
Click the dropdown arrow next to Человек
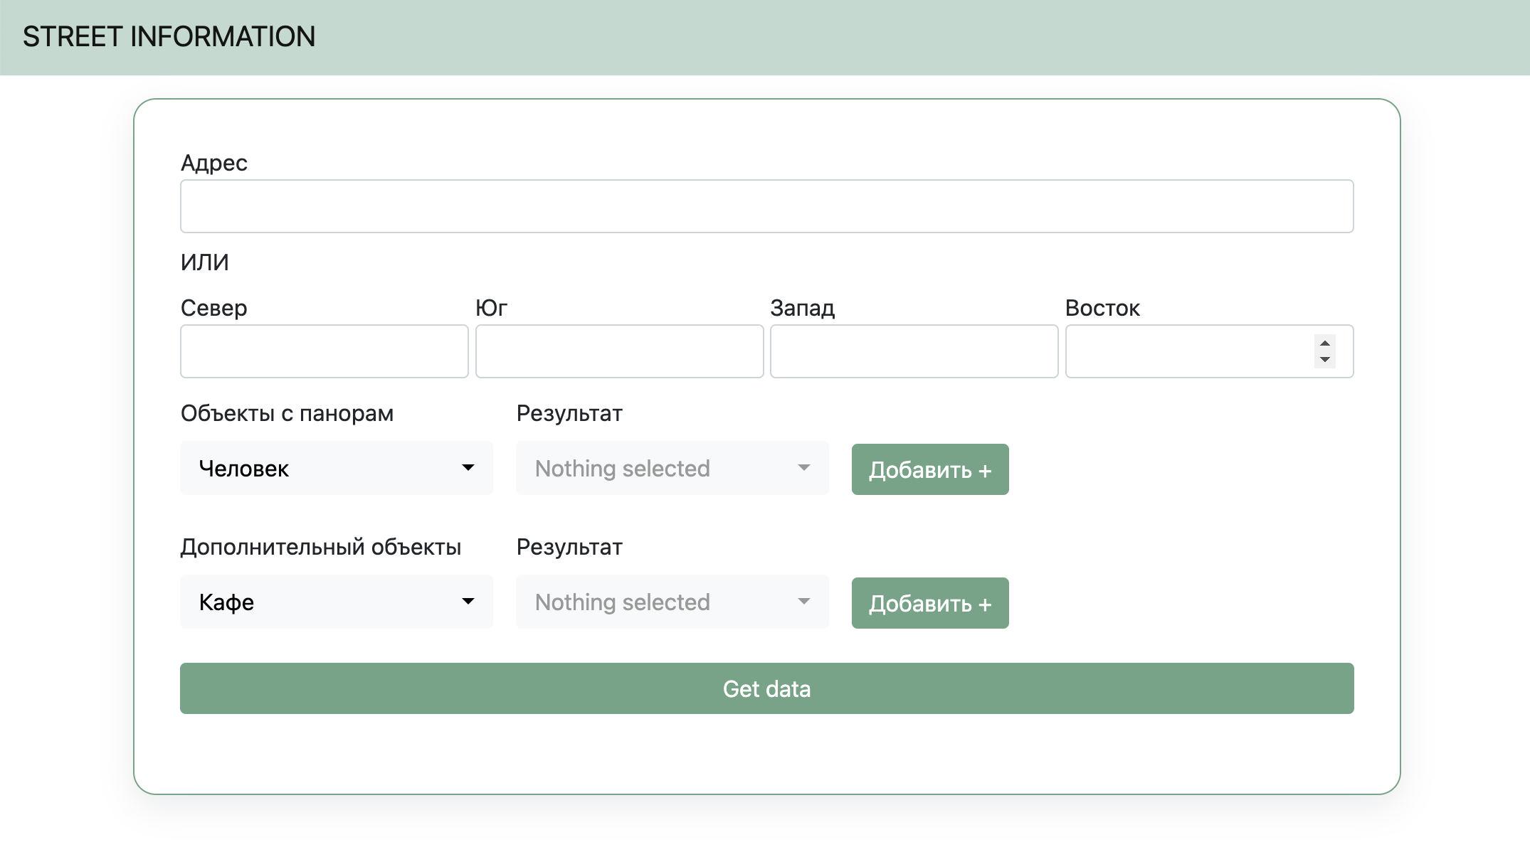click(x=470, y=468)
